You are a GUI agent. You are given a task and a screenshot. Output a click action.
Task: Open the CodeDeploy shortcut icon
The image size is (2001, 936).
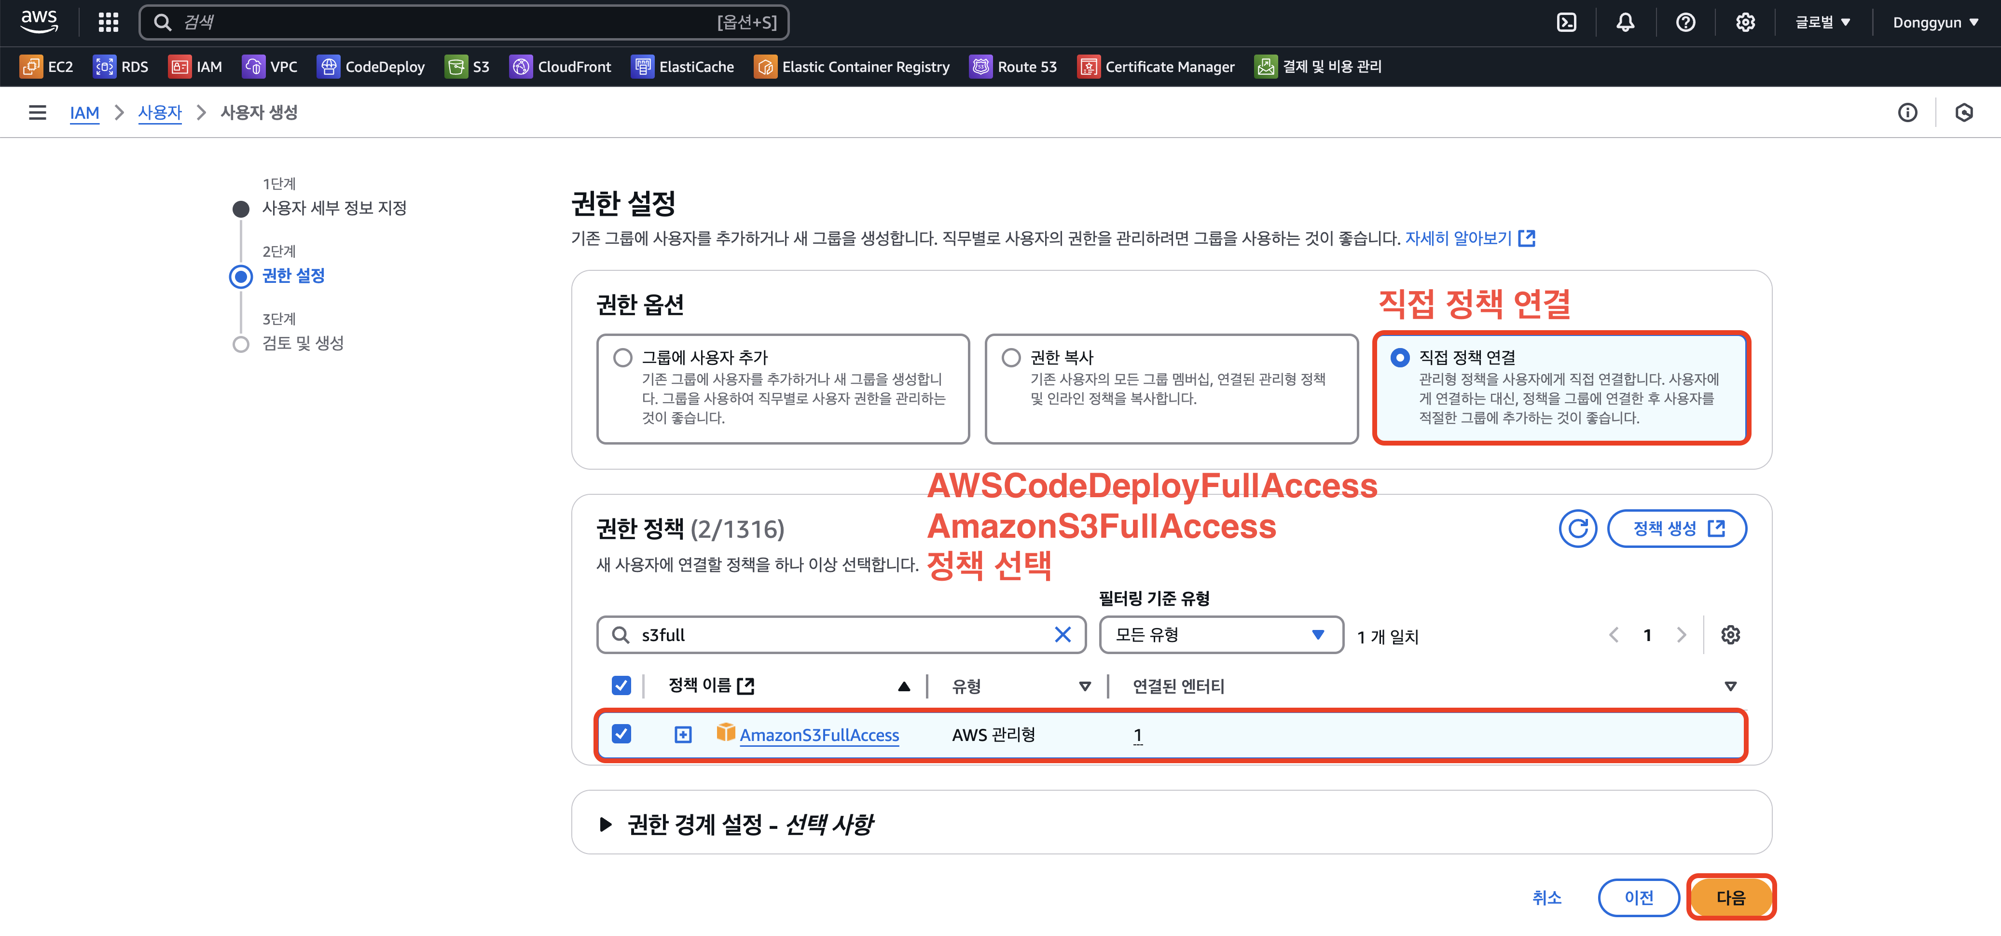coord(329,67)
